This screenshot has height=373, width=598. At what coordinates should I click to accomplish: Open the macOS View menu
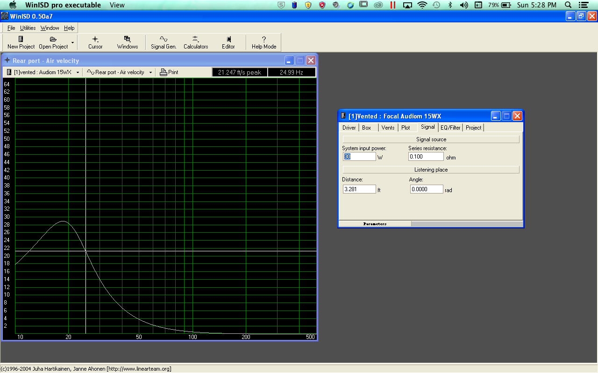coord(117,5)
